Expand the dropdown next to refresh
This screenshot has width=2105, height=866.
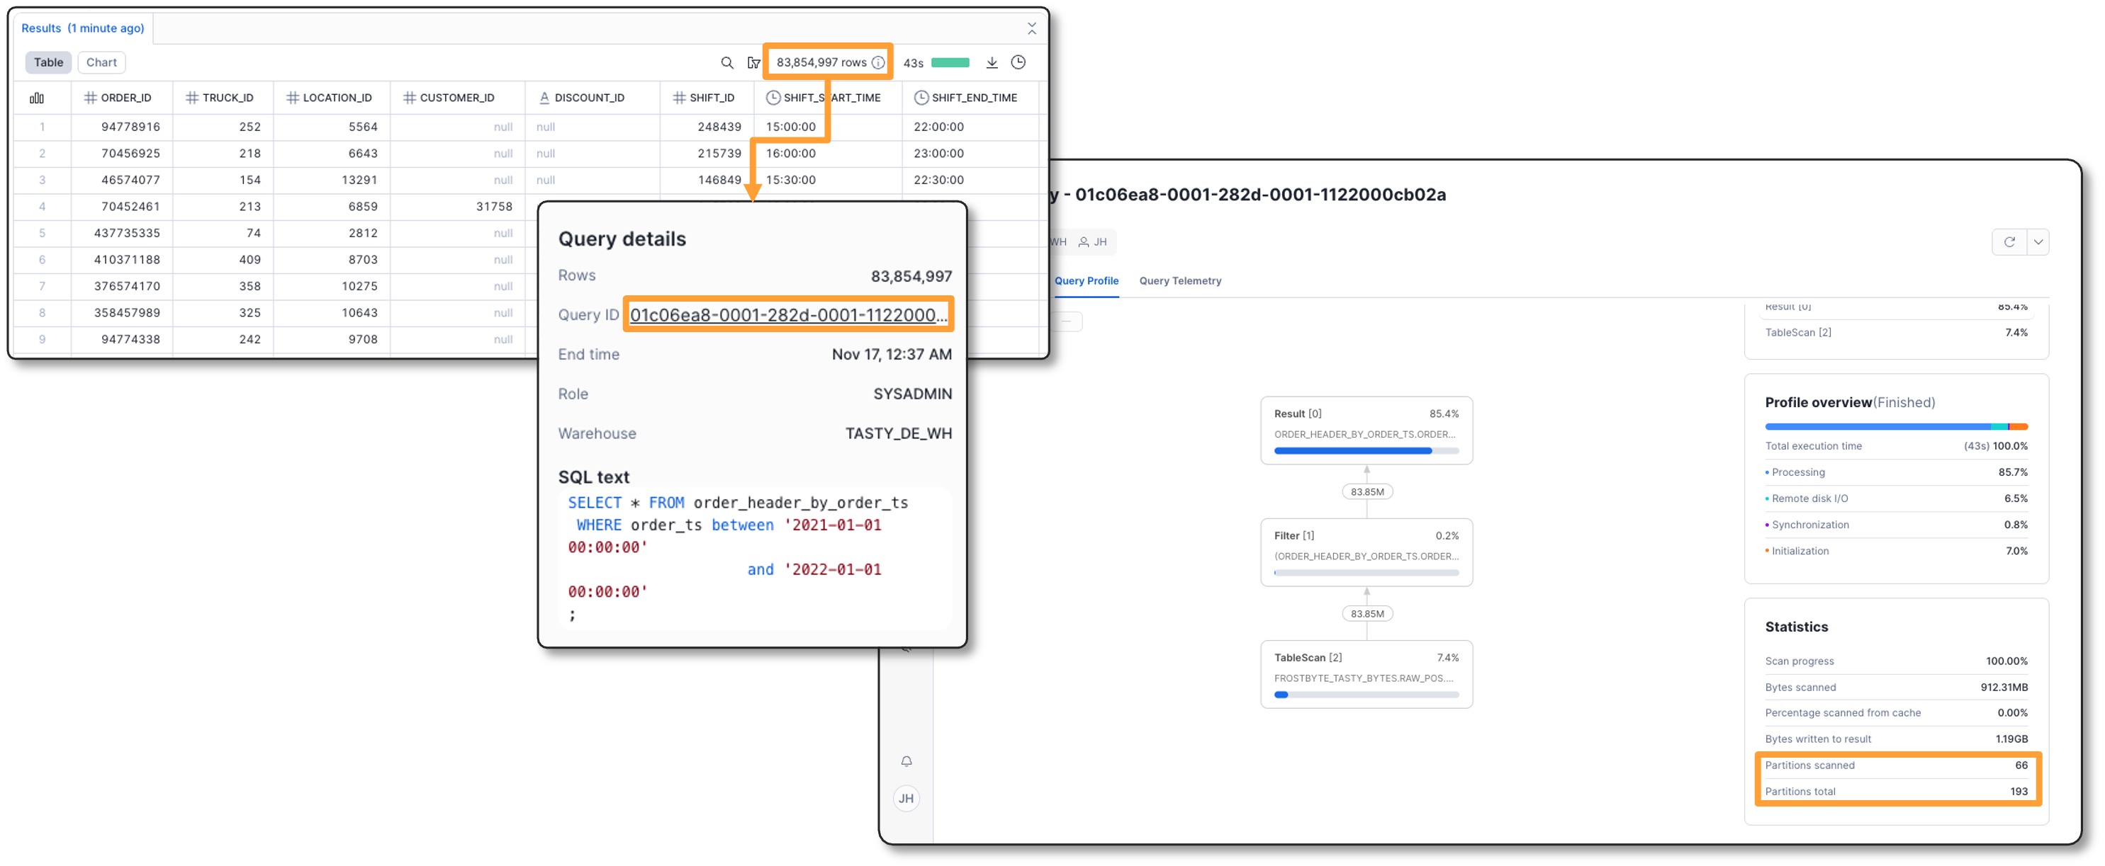click(2038, 242)
